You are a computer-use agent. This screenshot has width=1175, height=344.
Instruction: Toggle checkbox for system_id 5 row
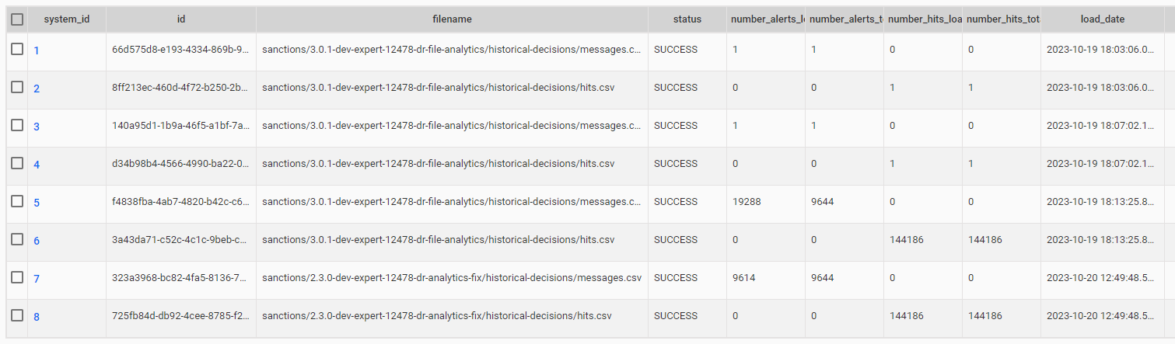tap(17, 201)
